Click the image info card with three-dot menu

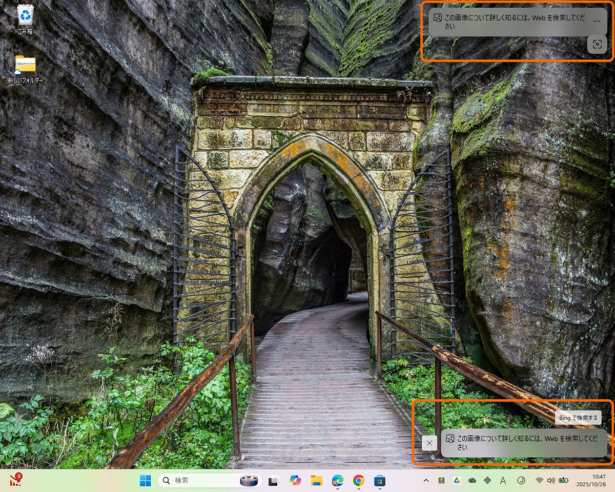coord(518,22)
